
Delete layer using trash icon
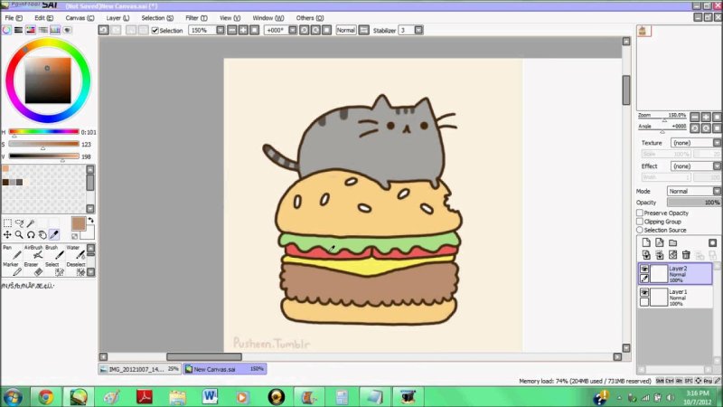tap(686, 255)
